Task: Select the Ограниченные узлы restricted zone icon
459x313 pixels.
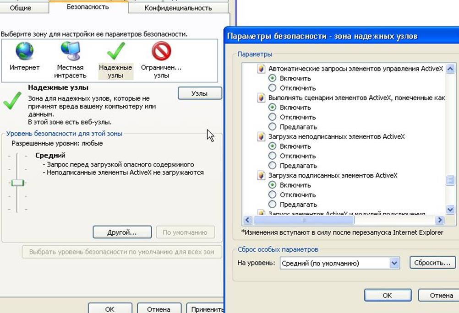Action: [x=161, y=51]
